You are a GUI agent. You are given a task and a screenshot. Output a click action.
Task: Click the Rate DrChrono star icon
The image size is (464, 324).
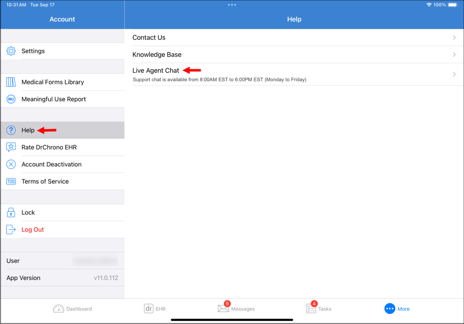coord(11,148)
